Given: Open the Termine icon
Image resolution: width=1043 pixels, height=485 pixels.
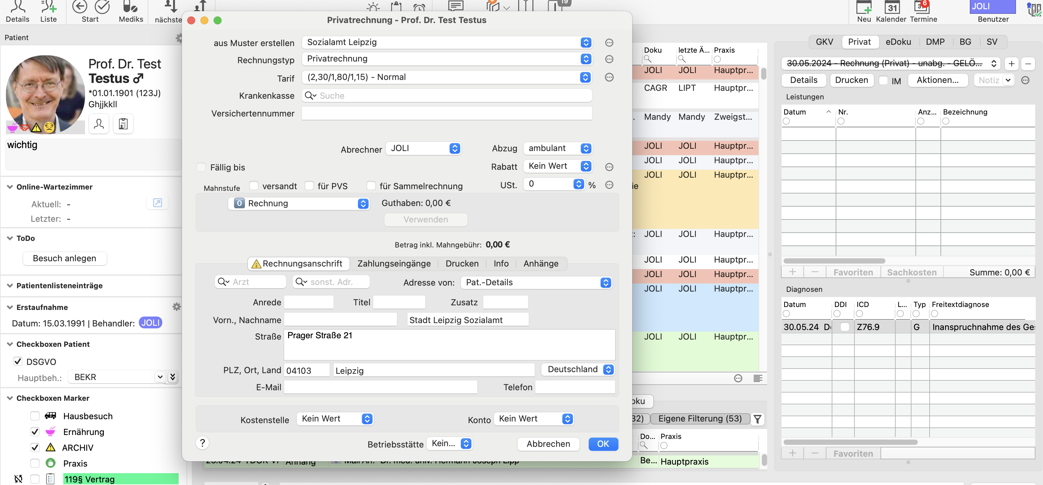Looking at the screenshot, I should (922, 7).
